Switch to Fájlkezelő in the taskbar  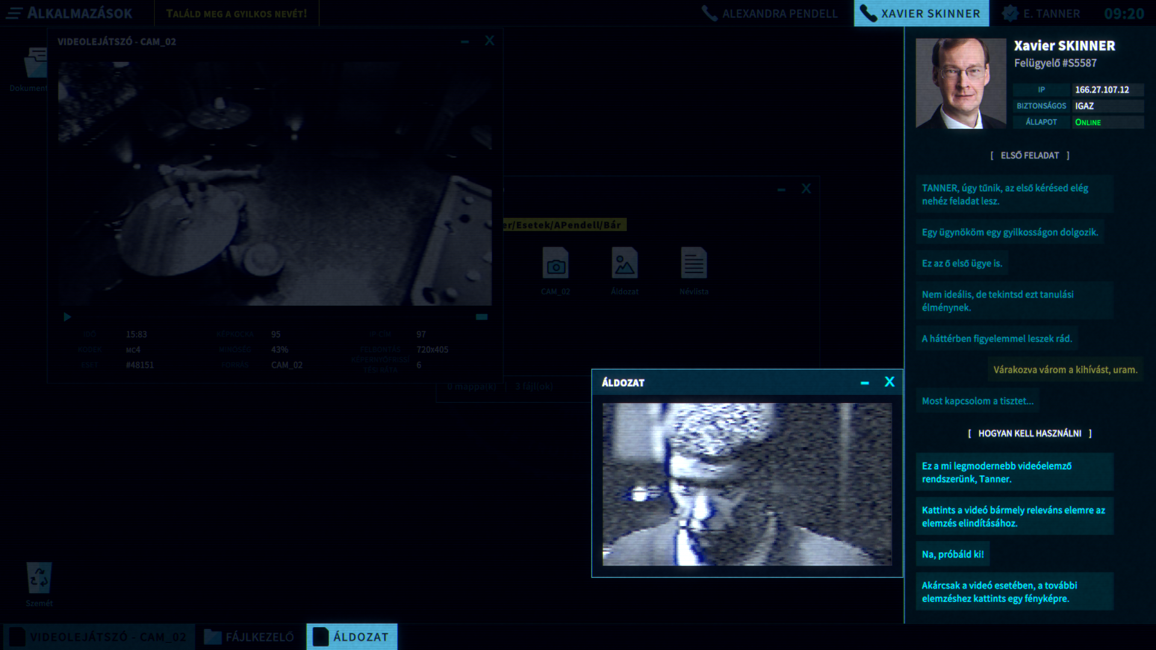[250, 637]
